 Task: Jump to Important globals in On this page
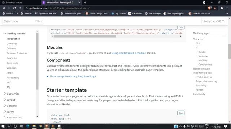[202, 73]
